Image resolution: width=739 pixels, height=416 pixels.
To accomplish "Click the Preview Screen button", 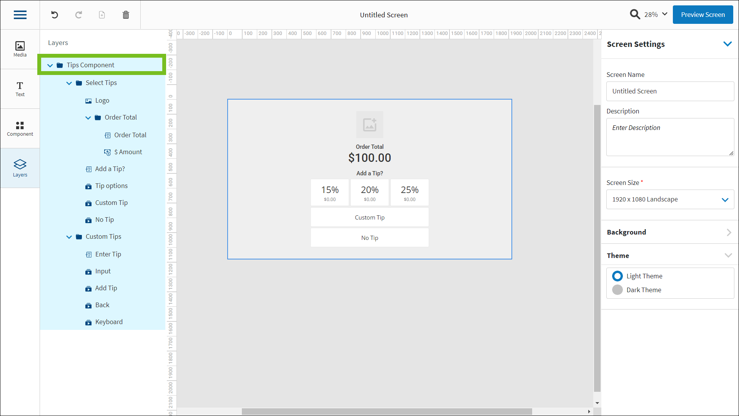I will (702, 15).
